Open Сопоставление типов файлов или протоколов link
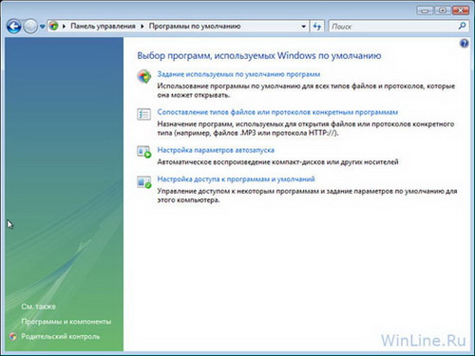 (x=277, y=112)
